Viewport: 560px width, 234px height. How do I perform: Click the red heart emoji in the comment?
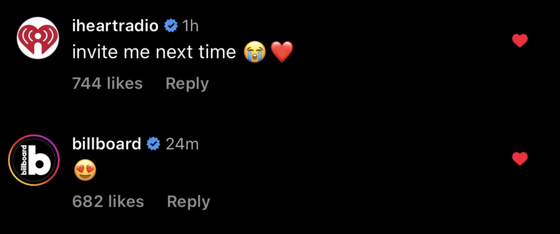pyautogui.click(x=282, y=52)
